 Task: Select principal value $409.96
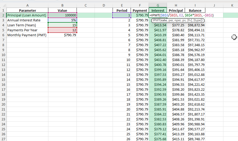176,124
